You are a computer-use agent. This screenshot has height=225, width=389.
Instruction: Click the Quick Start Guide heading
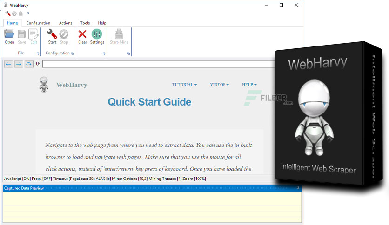(149, 102)
